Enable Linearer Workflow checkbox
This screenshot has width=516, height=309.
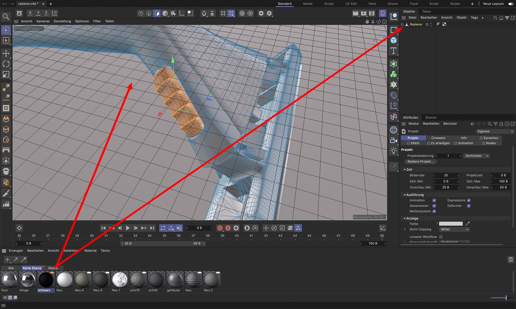pyautogui.click(x=441, y=237)
